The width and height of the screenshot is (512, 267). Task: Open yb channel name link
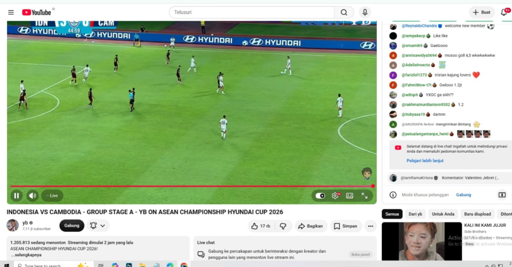pos(25,223)
